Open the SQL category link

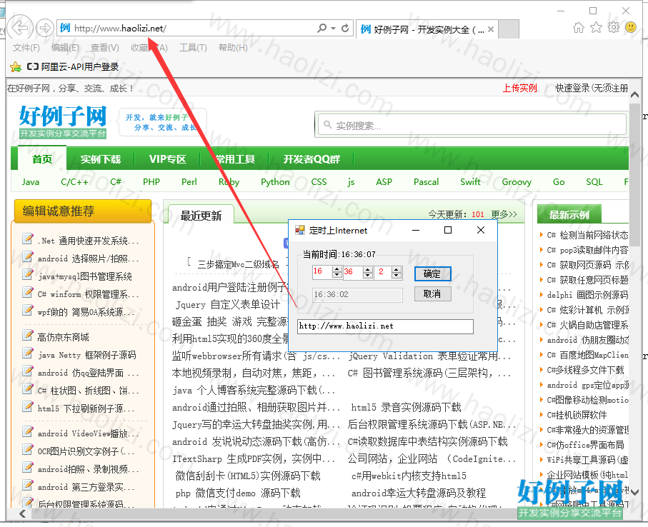pyautogui.click(x=594, y=181)
